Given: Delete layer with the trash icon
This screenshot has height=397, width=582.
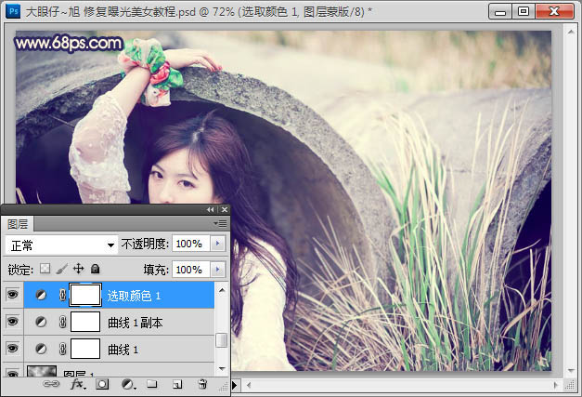Looking at the screenshot, I should [x=202, y=384].
